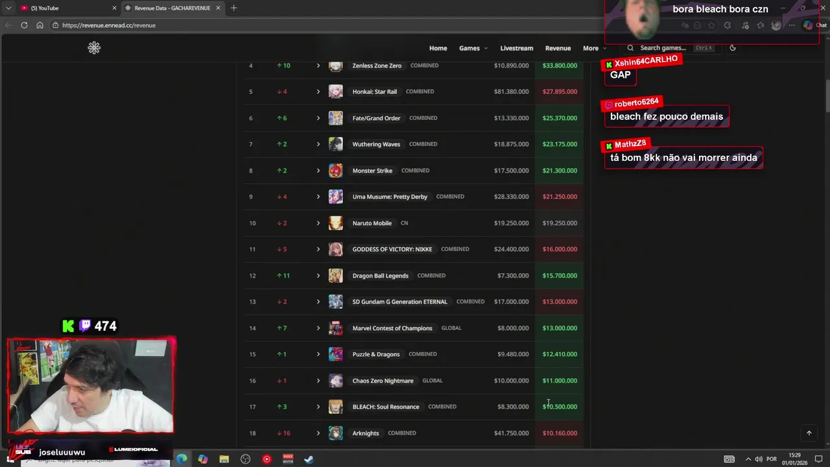Viewport: 830px width, 467px height.
Task: Open the Windows notification center
Action: [x=818, y=459]
